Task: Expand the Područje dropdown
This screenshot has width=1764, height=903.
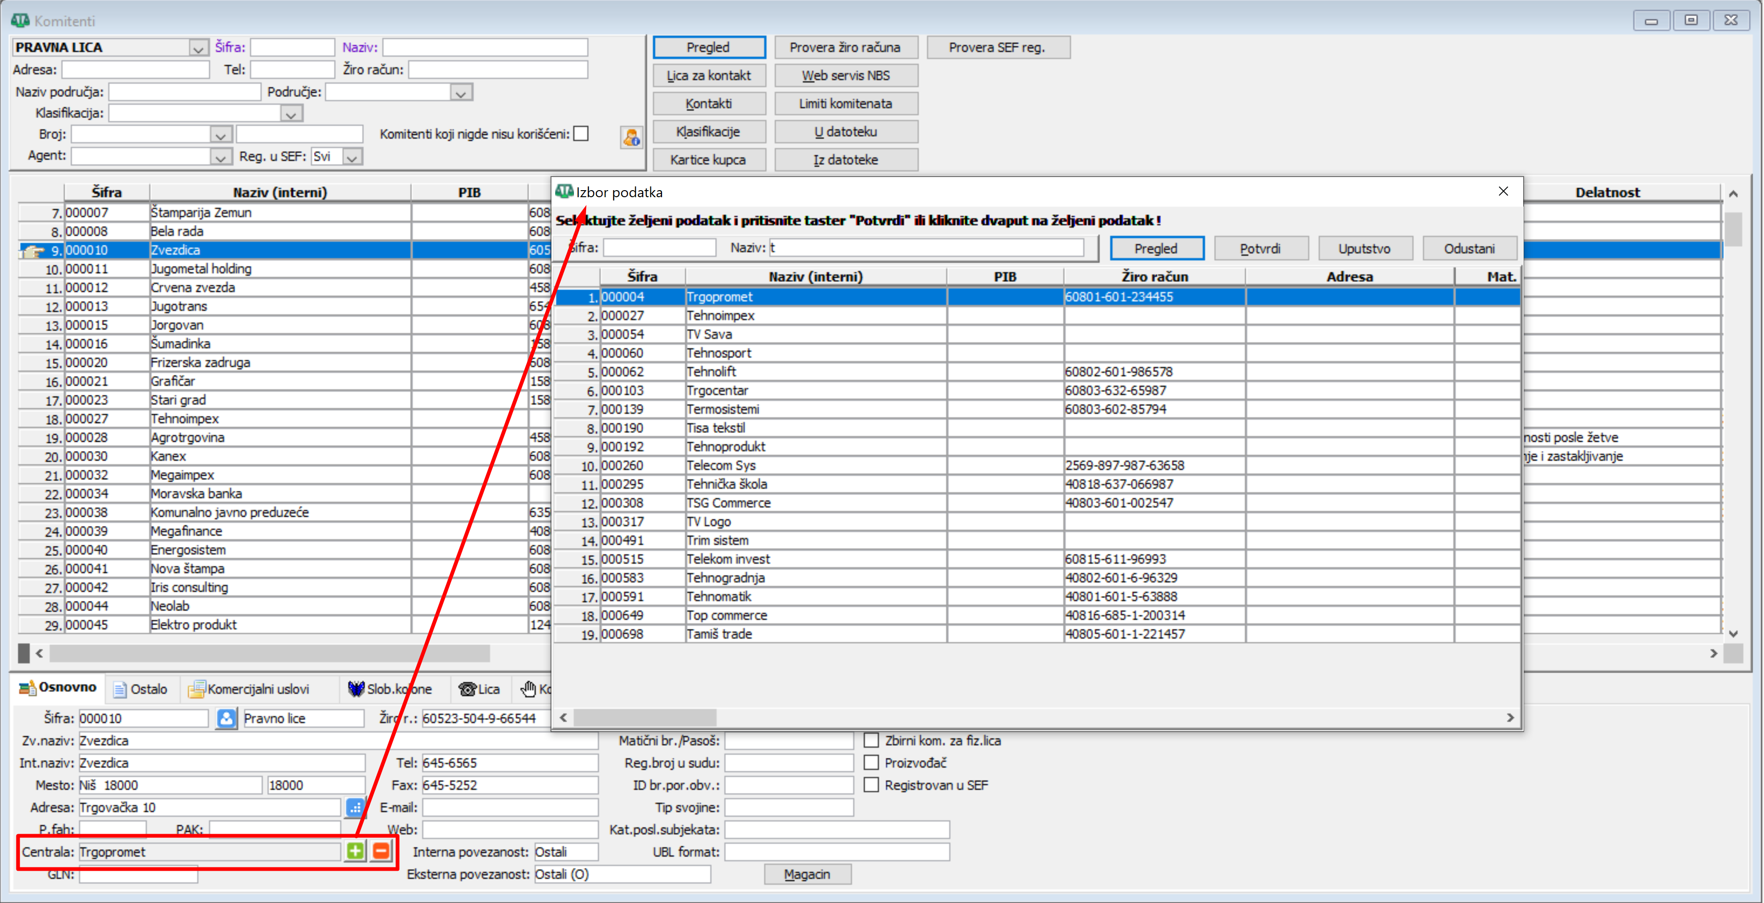Action: click(x=461, y=92)
